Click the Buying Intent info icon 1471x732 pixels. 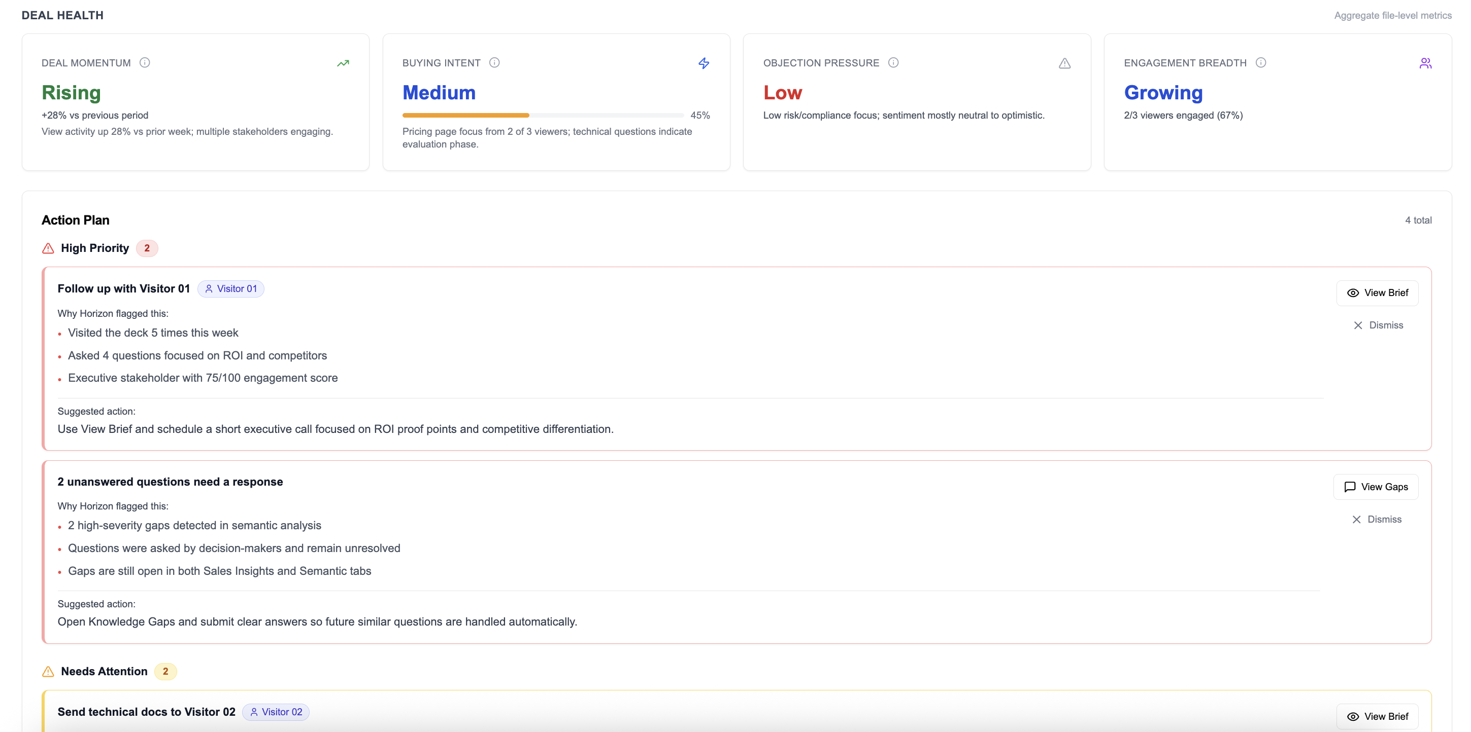[x=494, y=63]
